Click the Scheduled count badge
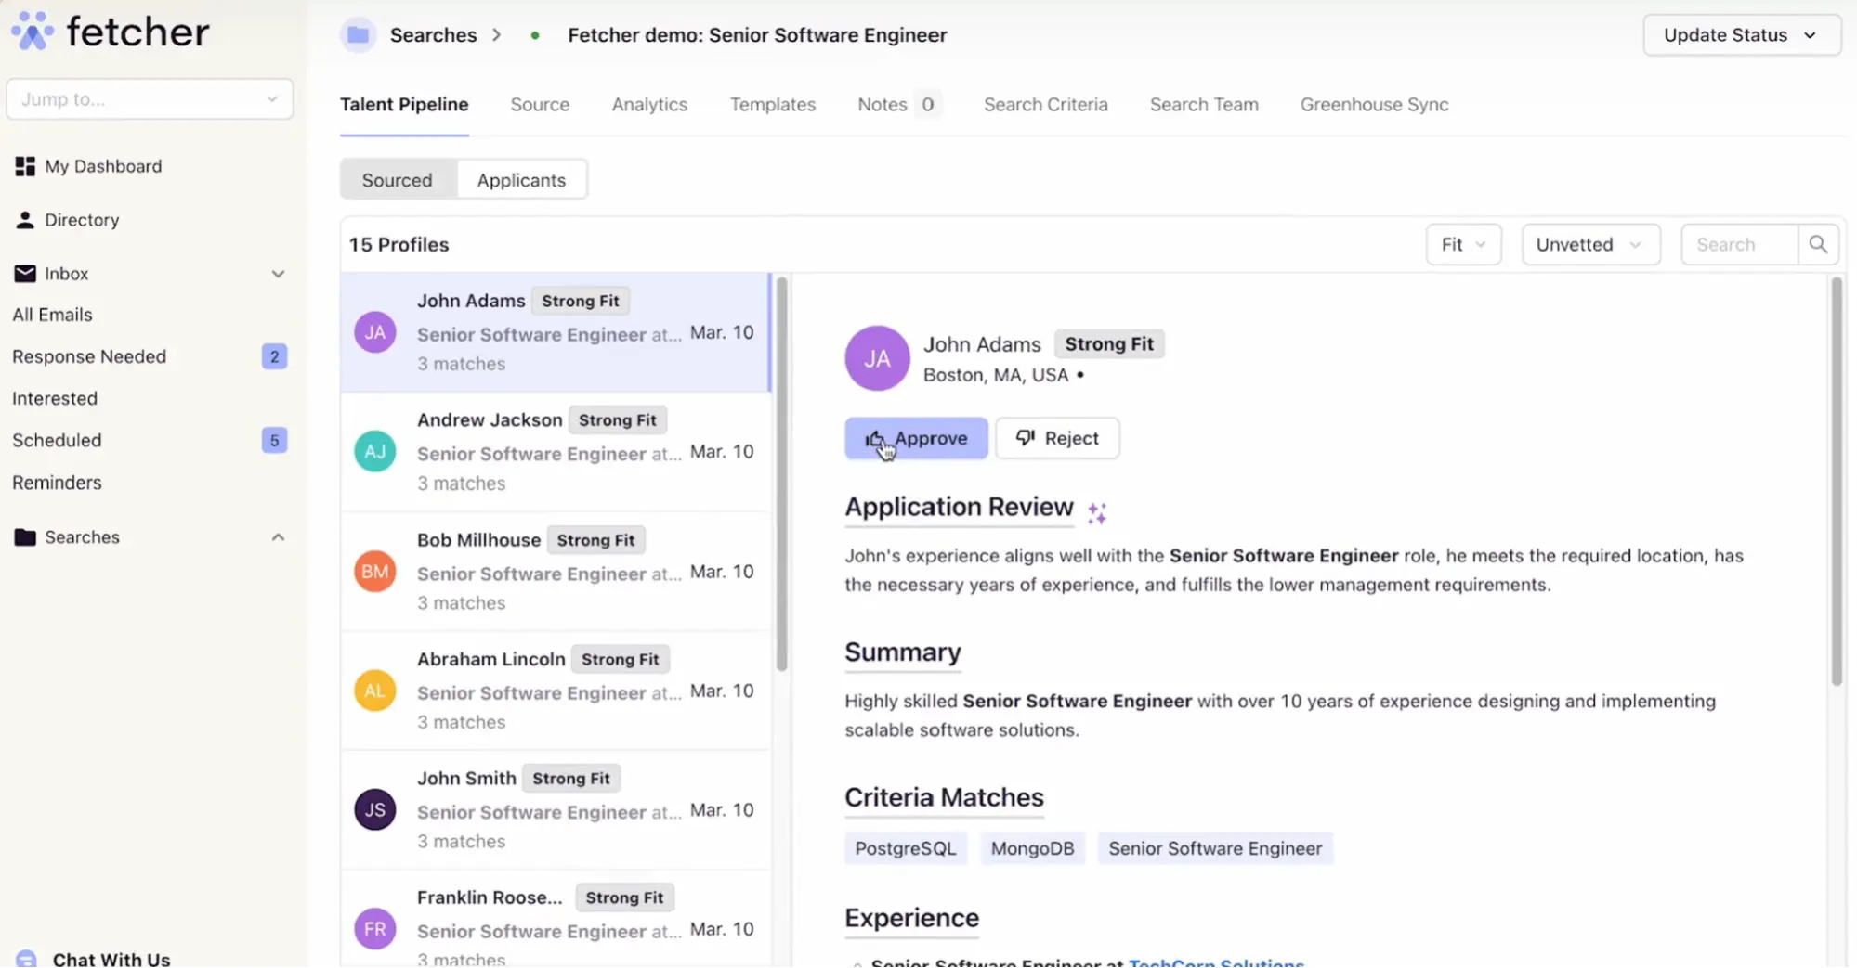The image size is (1857, 968). (x=274, y=440)
